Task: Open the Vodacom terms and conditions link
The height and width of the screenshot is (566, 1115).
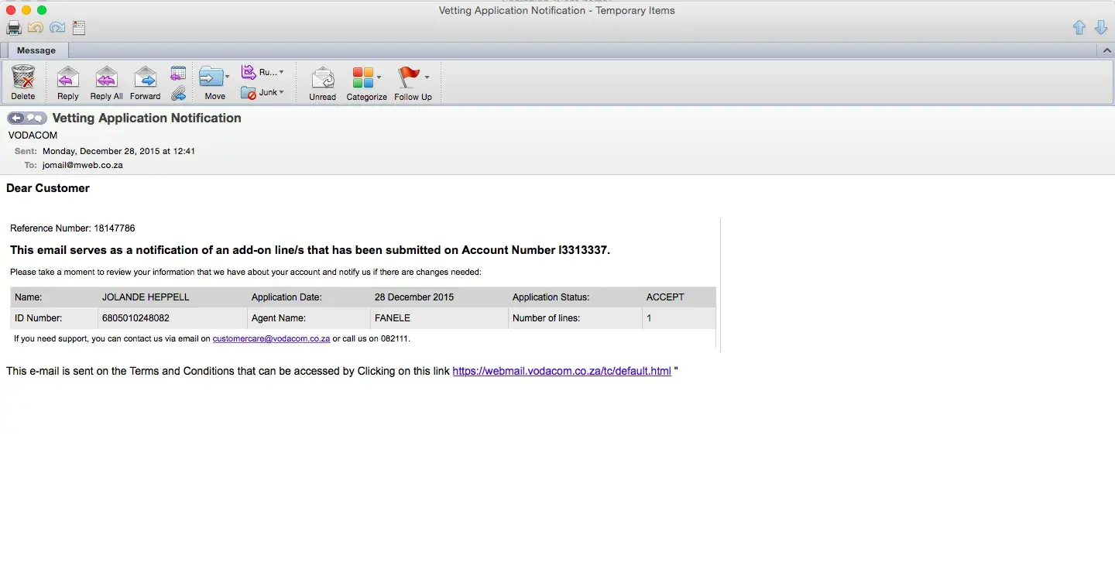Action: (x=561, y=371)
